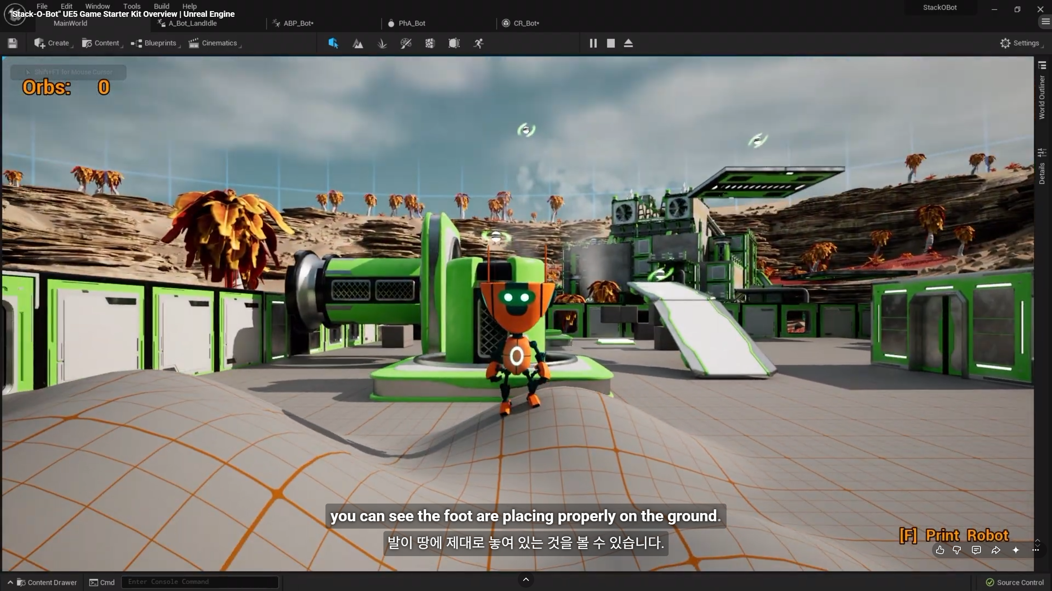Open the Build menu

coord(161,6)
